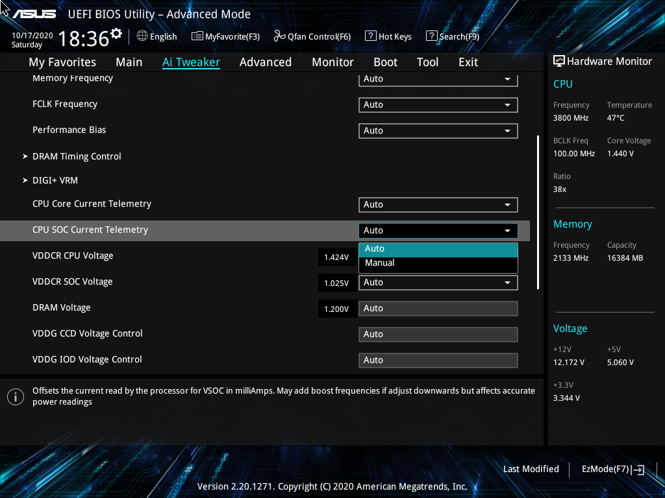Open the Memory Frequency dropdown

point(438,79)
